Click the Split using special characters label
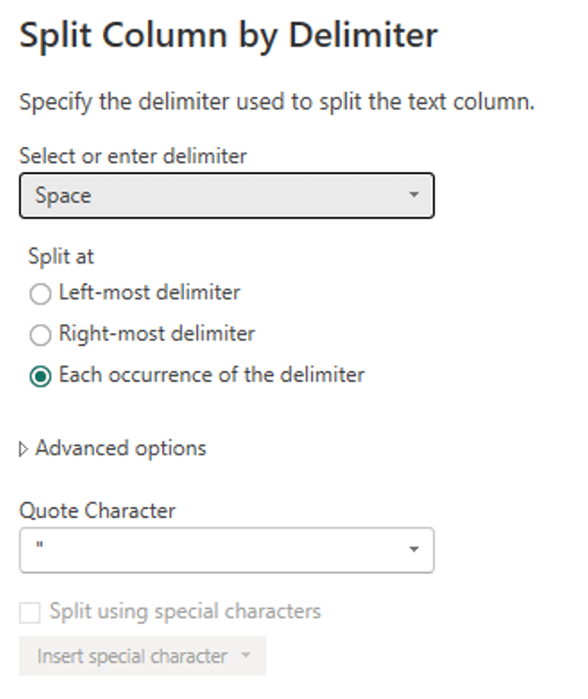 (x=185, y=611)
